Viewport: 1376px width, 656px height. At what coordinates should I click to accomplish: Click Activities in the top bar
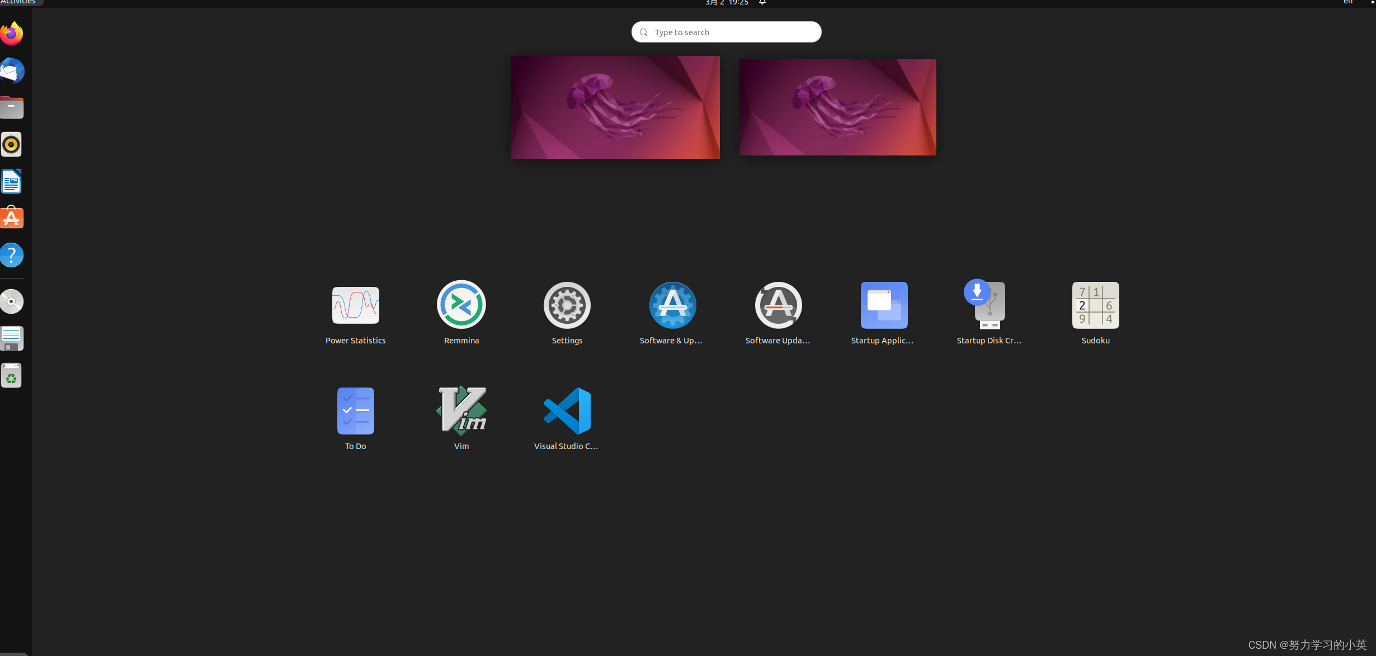18,2
